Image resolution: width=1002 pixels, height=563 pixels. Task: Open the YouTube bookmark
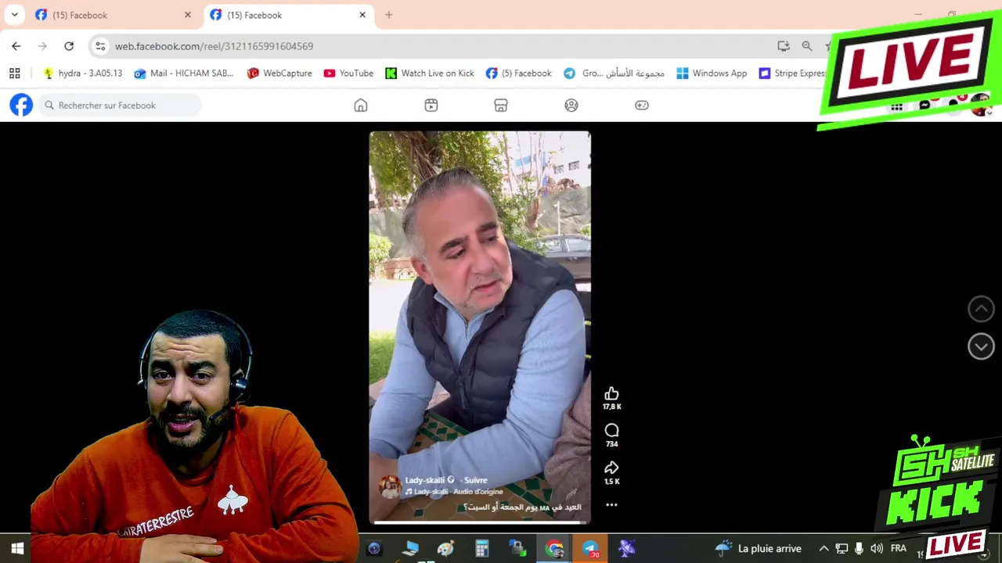tap(348, 74)
